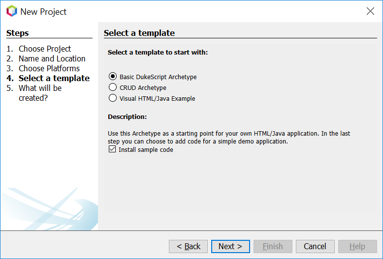Screen dimensions: 383x259
Task: Click the Select a template panel heading
Action: pyautogui.click(x=139, y=33)
